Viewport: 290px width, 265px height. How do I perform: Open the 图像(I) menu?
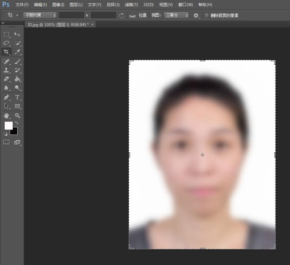58,5
